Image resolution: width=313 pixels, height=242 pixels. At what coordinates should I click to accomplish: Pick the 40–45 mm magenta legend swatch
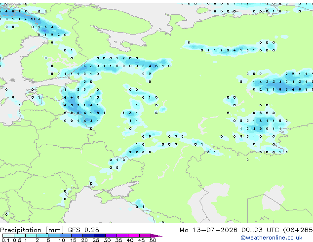(134, 236)
